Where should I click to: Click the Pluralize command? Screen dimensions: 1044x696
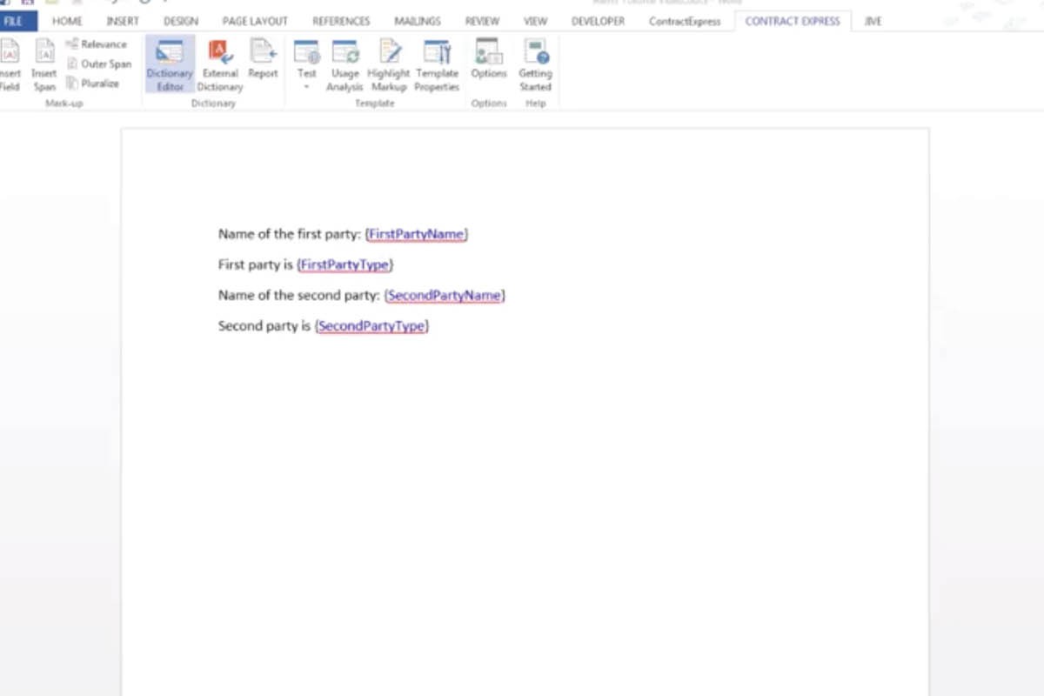[x=93, y=84]
